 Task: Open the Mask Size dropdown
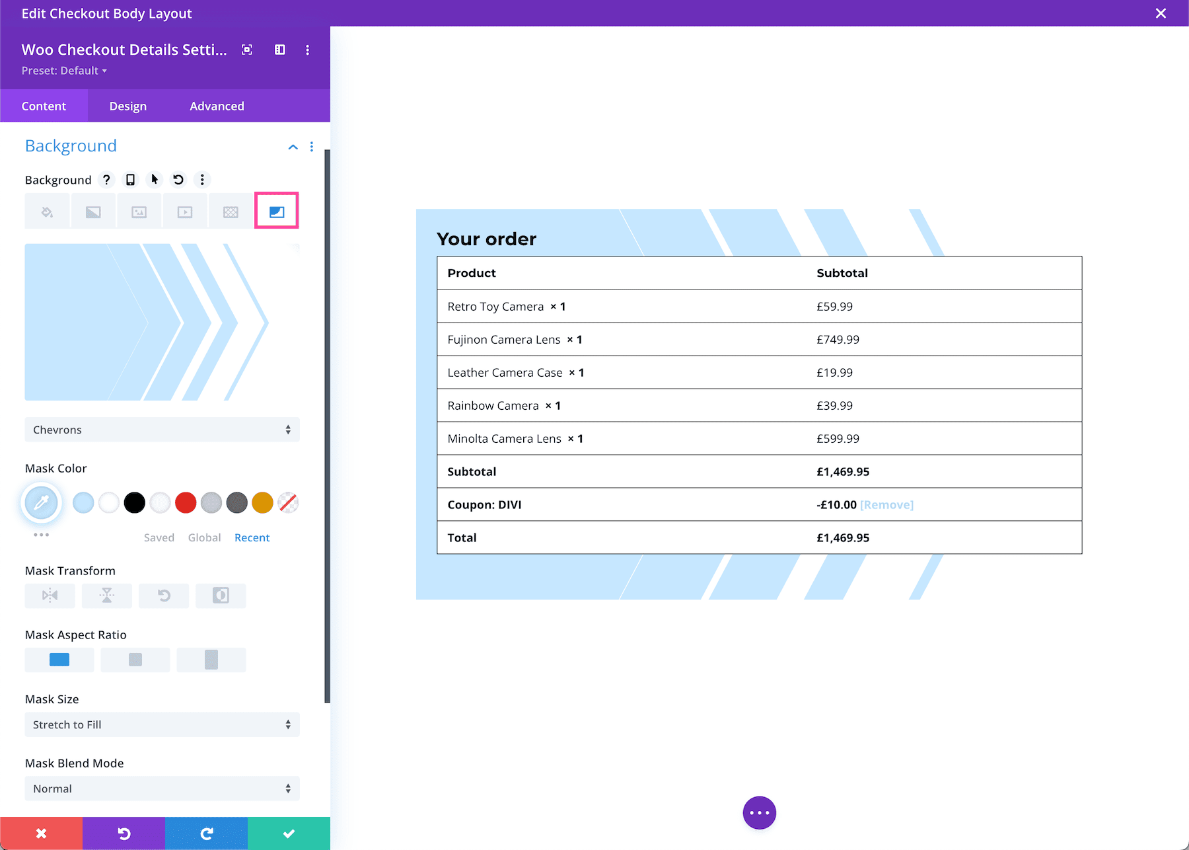[162, 724]
